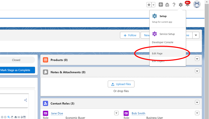The height and width of the screenshot is (119, 209).
Task: Click the favorites star icon
Action: pos(149,5)
